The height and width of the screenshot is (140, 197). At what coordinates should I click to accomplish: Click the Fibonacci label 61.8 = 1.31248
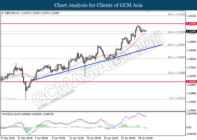(176, 32)
